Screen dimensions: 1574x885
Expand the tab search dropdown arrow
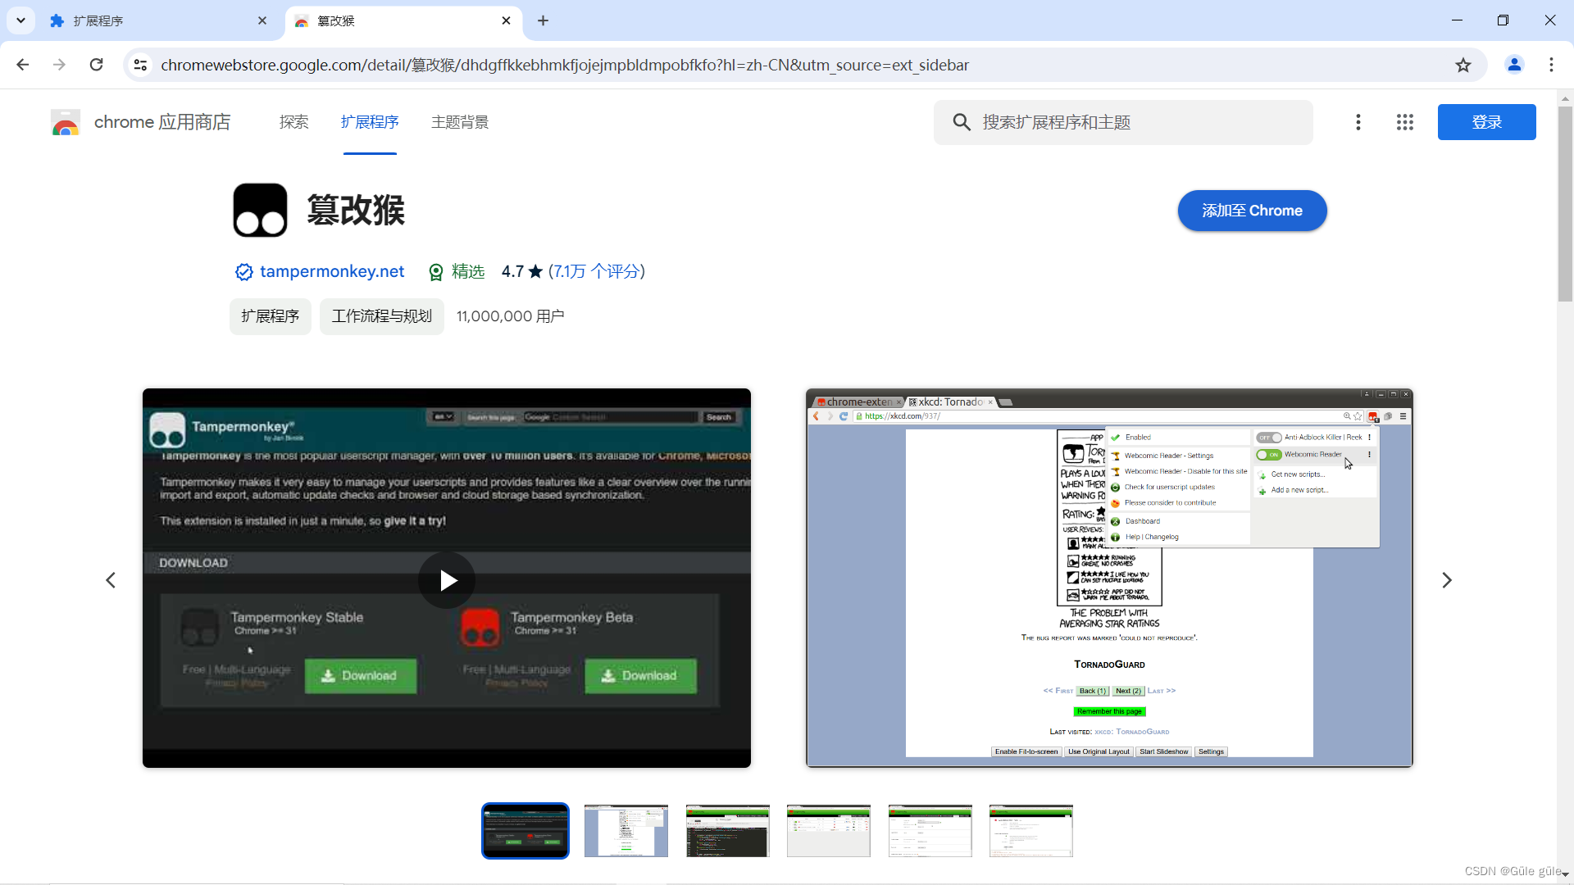(20, 20)
